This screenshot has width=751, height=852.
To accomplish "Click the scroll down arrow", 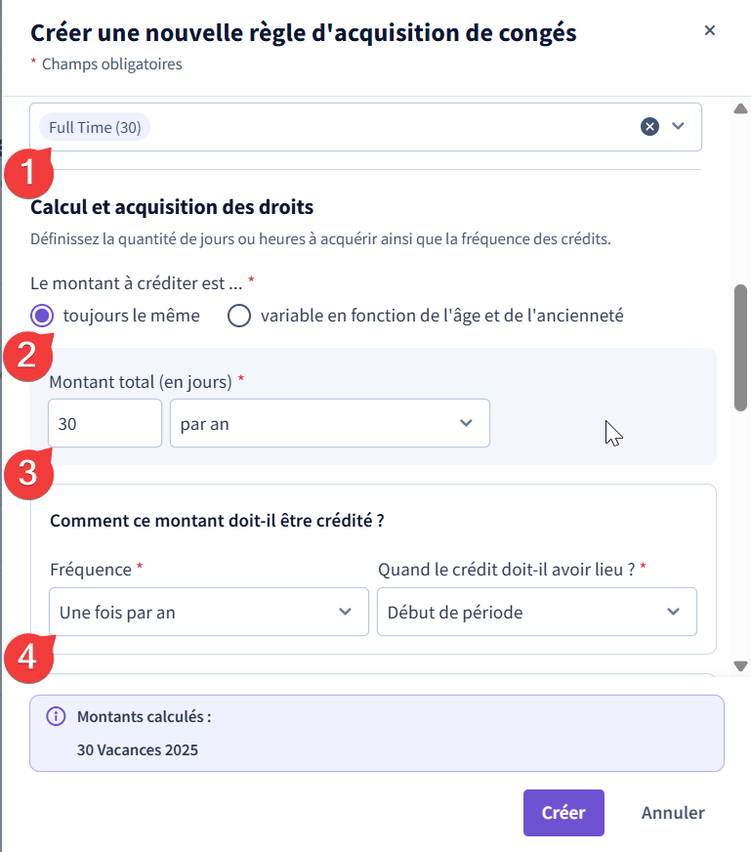I will pyautogui.click(x=740, y=665).
